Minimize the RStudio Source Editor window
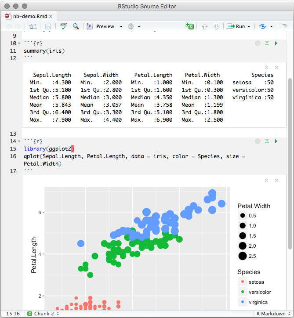294x318 pixels. [x=16, y=6]
